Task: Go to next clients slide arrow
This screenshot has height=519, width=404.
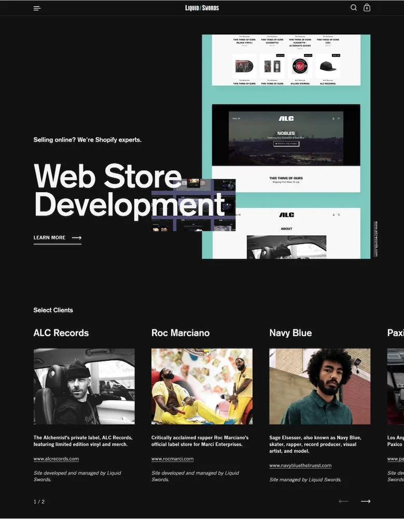Action: [x=366, y=501]
